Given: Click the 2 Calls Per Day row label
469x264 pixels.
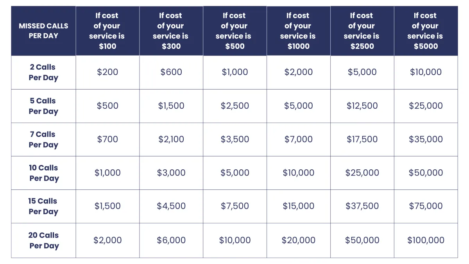Looking at the screenshot, I should point(43,72).
